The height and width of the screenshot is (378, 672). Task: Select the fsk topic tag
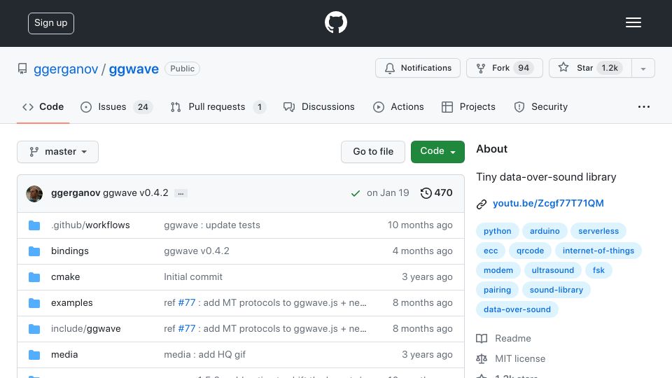(x=598, y=270)
